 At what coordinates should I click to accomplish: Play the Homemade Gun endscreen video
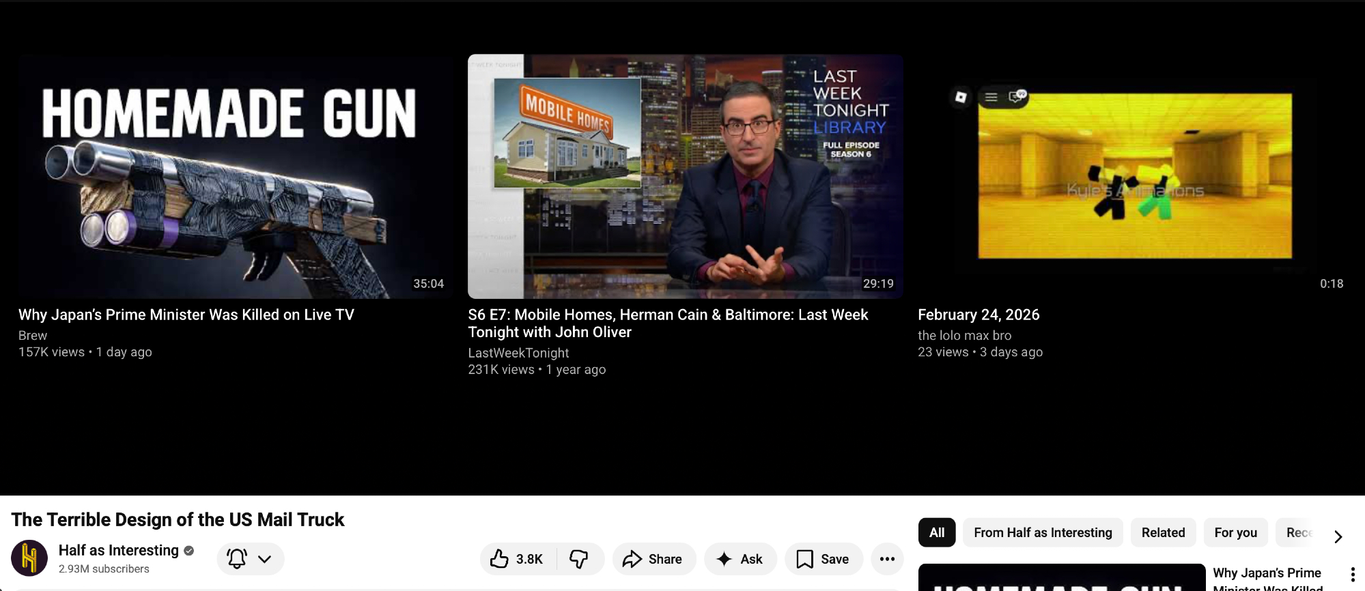tap(236, 176)
